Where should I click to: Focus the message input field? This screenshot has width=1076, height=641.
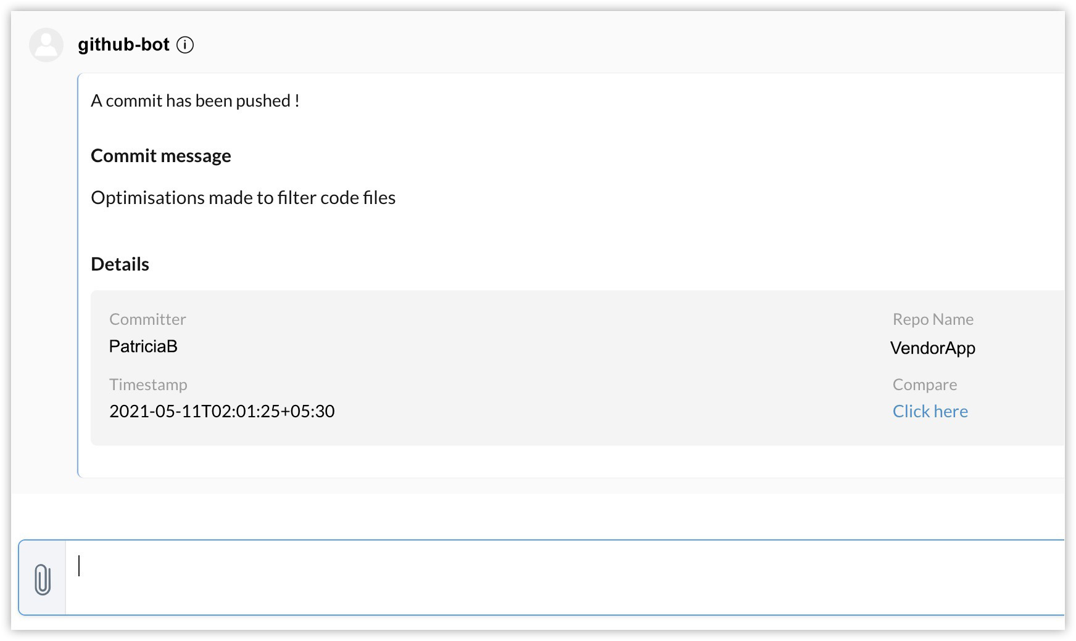pos(555,578)
